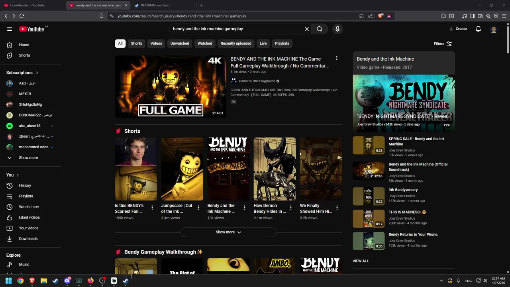Select the Shorts filter chip

coord(137,43)
